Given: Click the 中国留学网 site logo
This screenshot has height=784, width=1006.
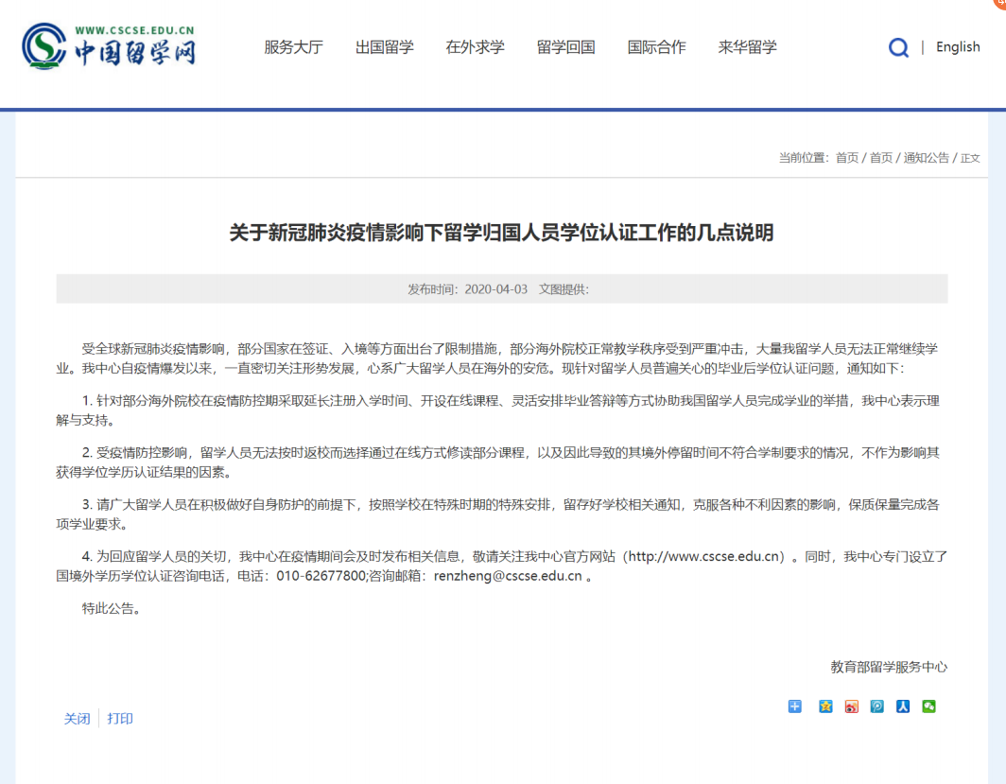Looking at the screenshot, I should (x=107, y=44).
